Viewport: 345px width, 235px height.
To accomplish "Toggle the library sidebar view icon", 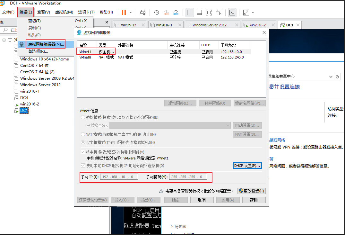I will pyautogui.click(x=190, y=13).
